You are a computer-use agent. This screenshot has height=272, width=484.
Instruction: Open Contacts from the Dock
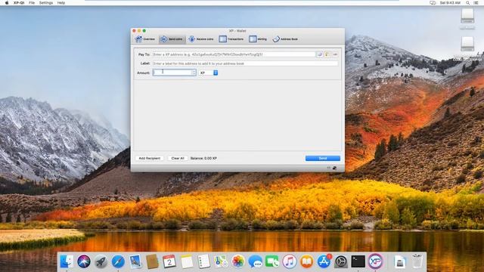pos(152,261)
